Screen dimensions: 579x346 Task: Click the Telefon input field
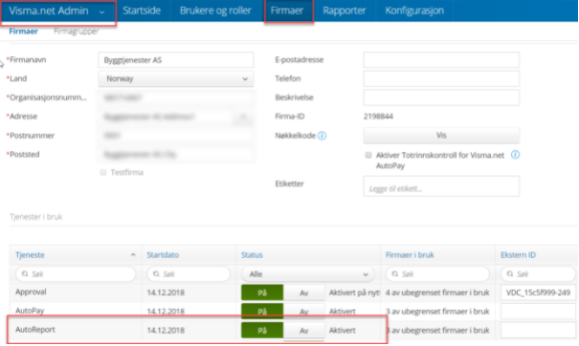pyautogui.click(x=441, y=78)
